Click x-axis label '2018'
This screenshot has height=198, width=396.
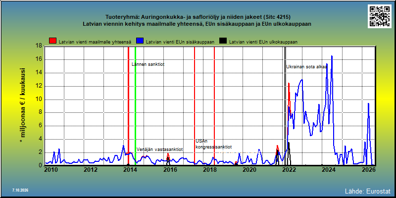click(x=209, y=170)
